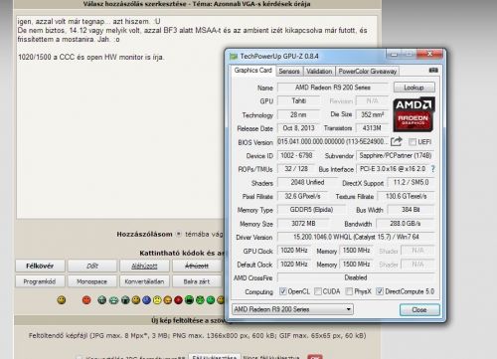Viewport: 497px width, 359px height.
Task: Click the Konvertálatlan button
Action: (x=144, y=281)
